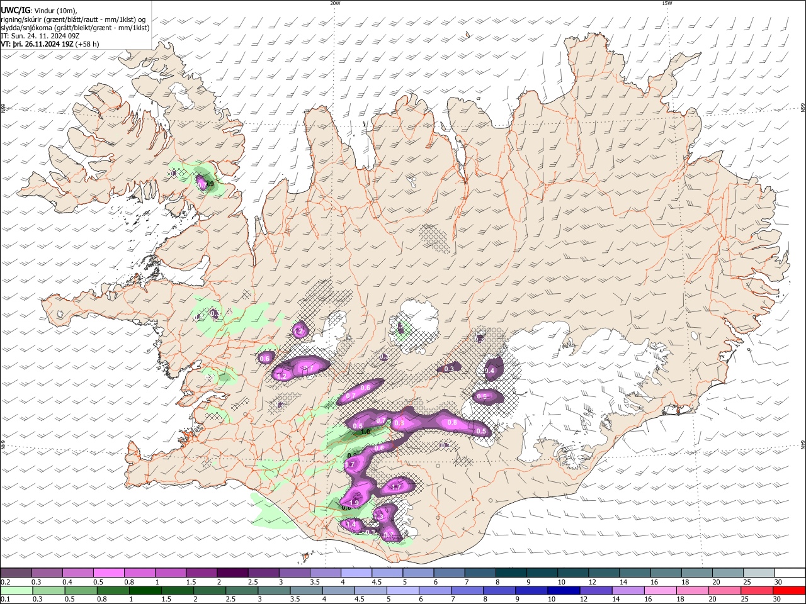Click the 'slydda/snjókoma (grátt/bleikt/grænt' description line
806x604 pixels.
pos(75,28)
